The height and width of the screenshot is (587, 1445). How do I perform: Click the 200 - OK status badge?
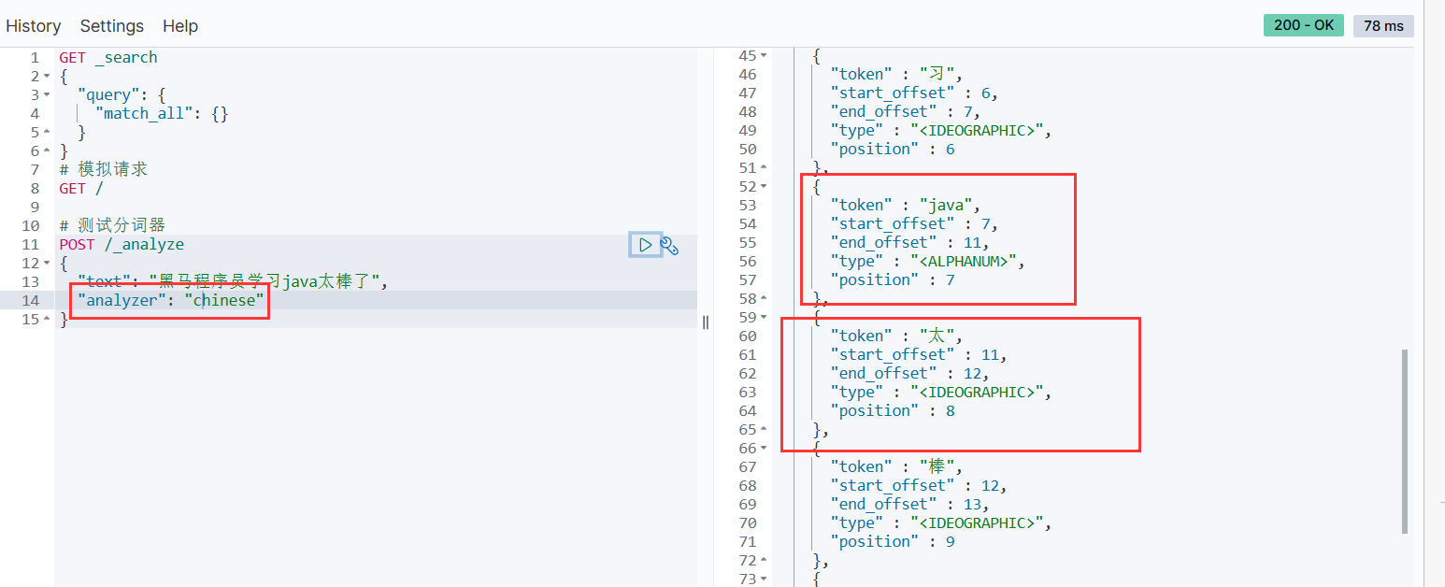[1303, 25]
